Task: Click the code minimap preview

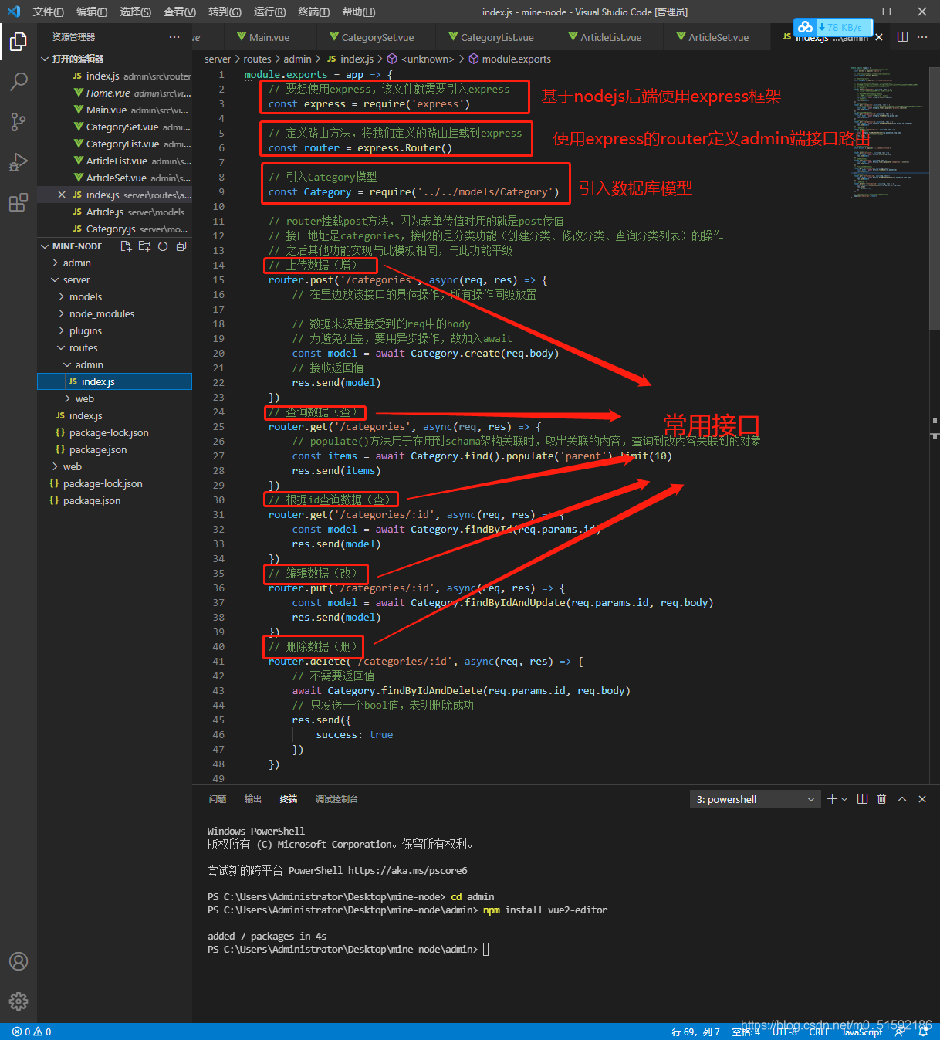Action: [887, 131]
